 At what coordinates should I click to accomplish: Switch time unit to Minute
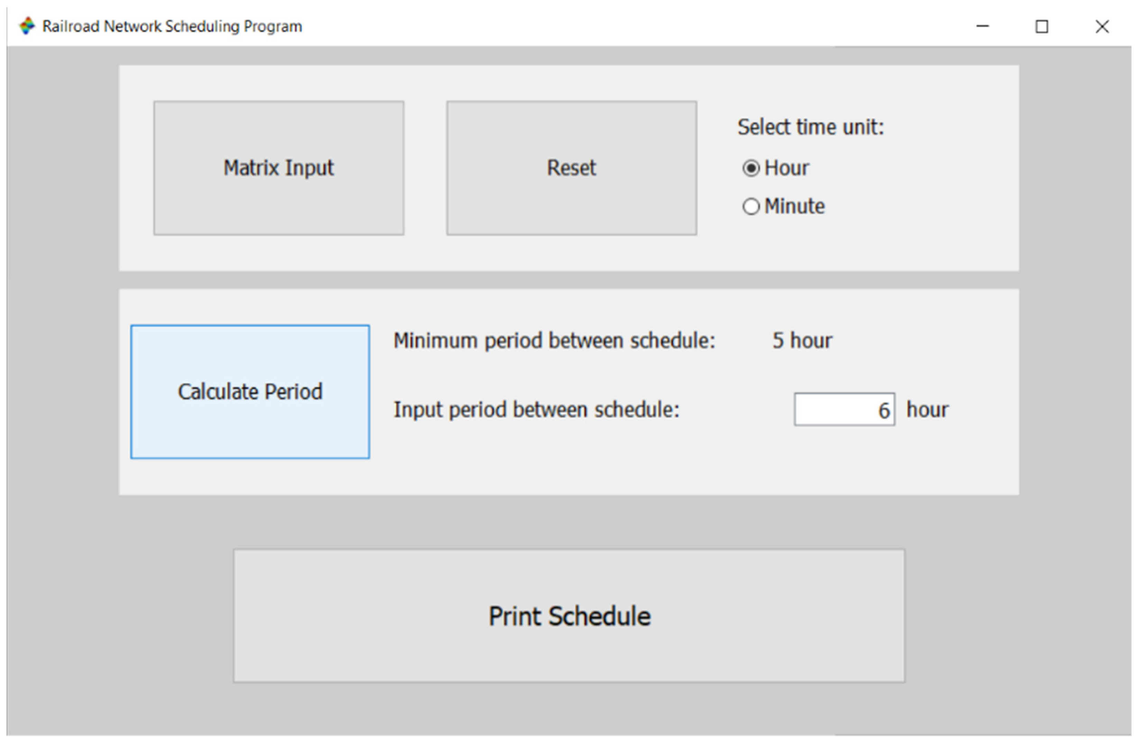point(751,207)
